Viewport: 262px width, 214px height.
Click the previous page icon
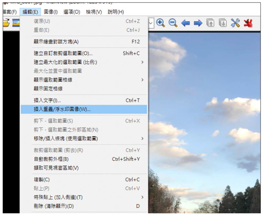coord(211,23)
